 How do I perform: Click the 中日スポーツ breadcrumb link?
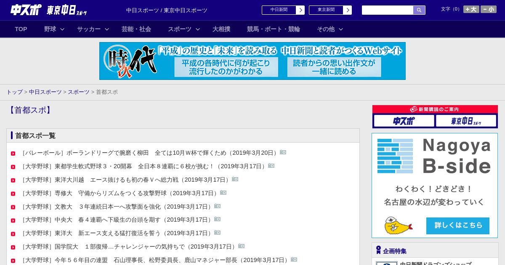click(x=45, y=92)
